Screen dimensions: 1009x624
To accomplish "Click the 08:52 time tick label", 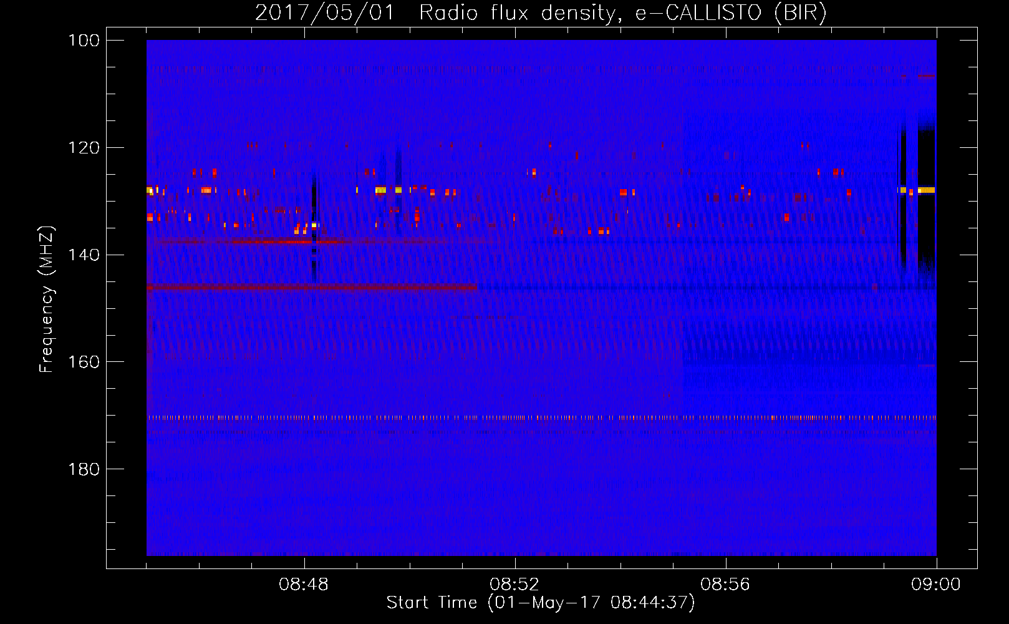I will click(x=514, y=585).
